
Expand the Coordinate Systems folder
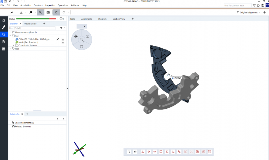pyautogui.click(x=14, y=45)
